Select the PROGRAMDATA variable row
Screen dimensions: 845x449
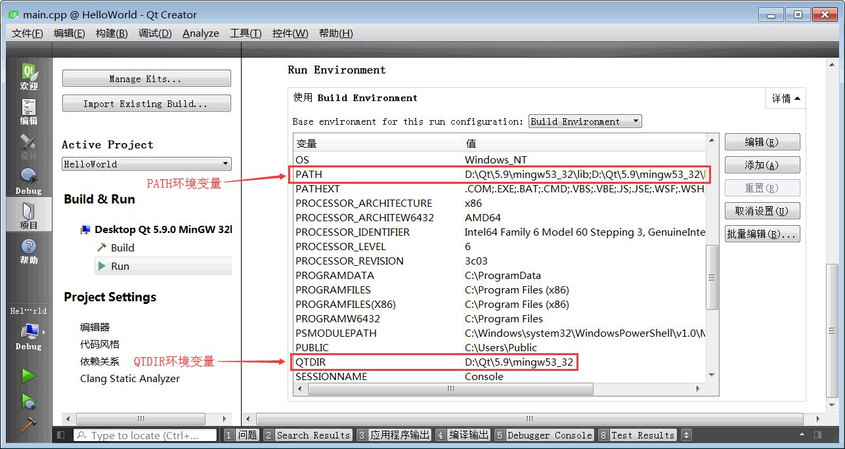pyautogui.click(x=499, y=275)
